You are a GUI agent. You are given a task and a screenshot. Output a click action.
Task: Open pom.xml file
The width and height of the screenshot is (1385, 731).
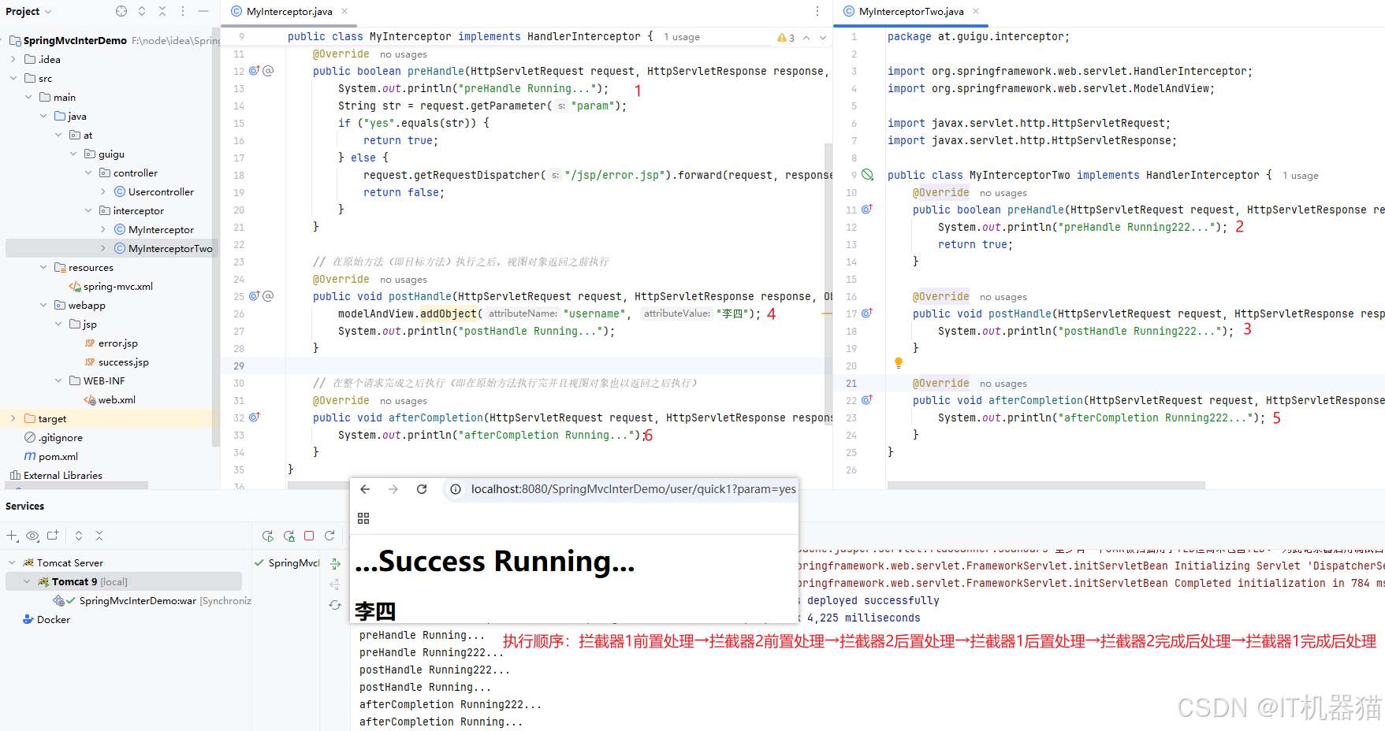(58, 456)
